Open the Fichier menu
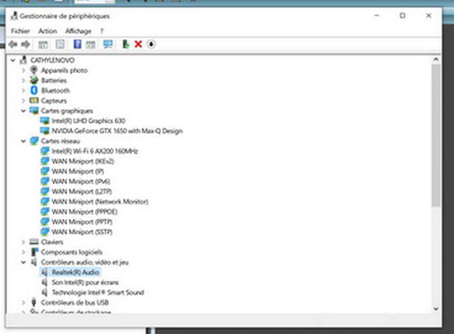This screenshot has width=454, height=334. pos(21,31)
